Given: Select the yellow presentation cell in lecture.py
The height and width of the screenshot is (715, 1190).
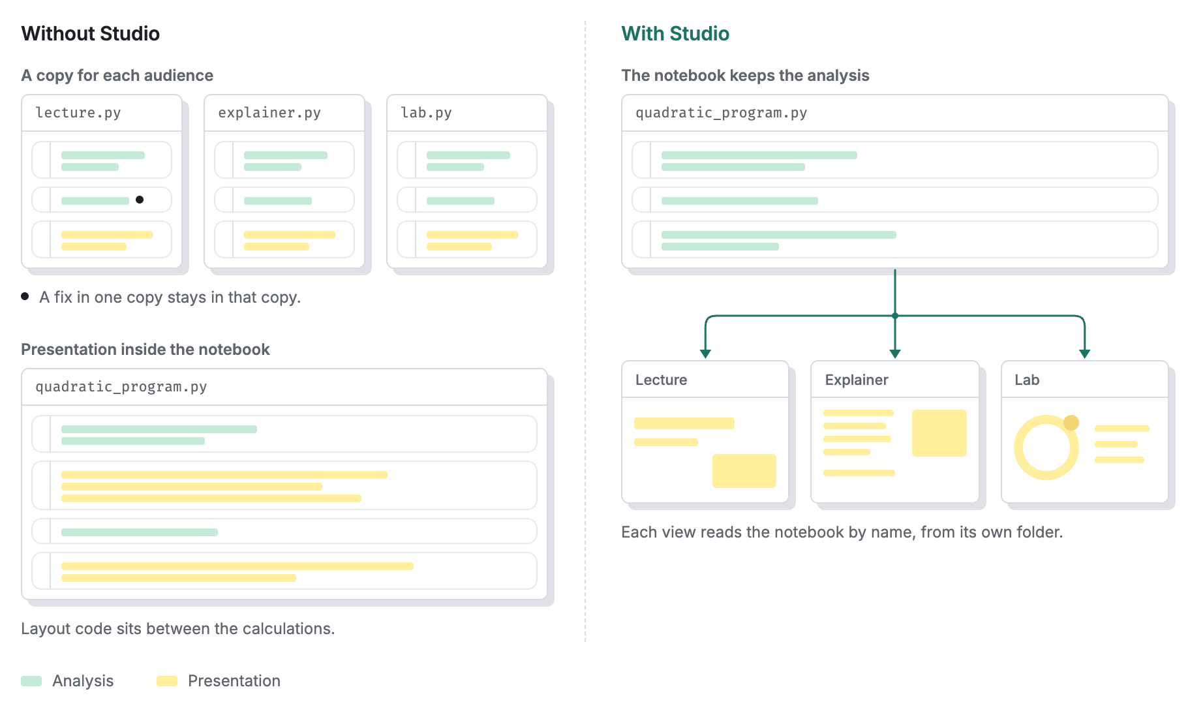Looking at the screenshot, I should click(x=102, y=239).
